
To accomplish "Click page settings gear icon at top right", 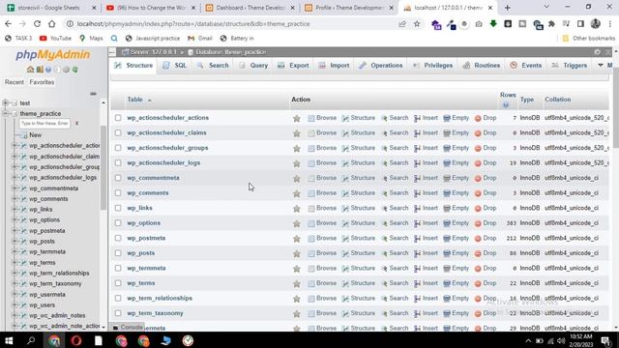I will click(598, 52).
